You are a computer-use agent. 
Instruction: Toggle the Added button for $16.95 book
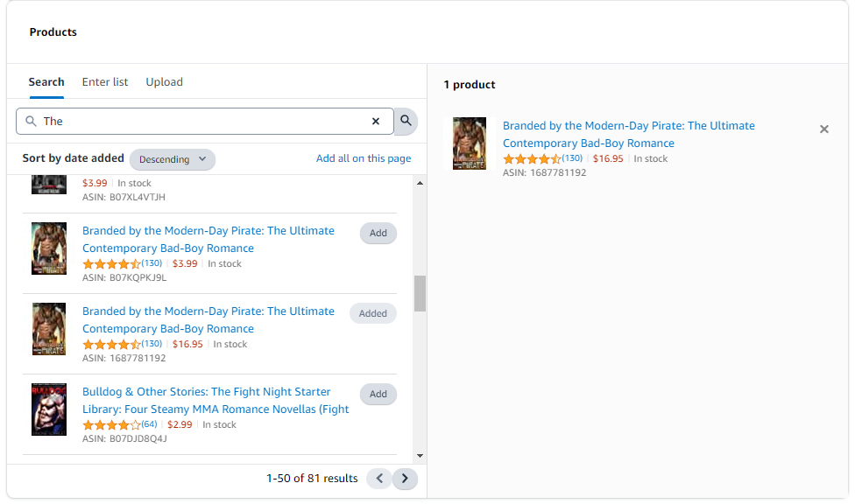[372, 314]
